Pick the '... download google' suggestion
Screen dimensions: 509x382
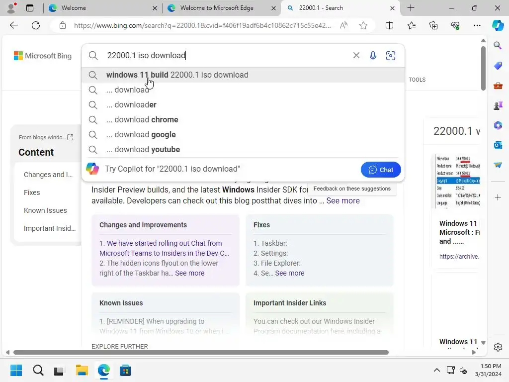click(243, 134)
